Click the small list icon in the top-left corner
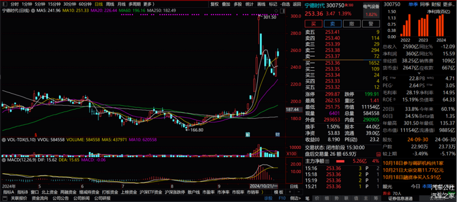 pyautogui.click(x=5, y=5)
